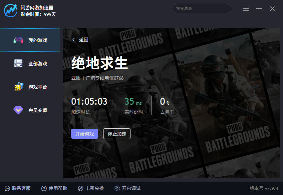Viewport: 283px width, 195px height.
Task: Go back using the 返回 chevron
Action: (x=74, y=40)
